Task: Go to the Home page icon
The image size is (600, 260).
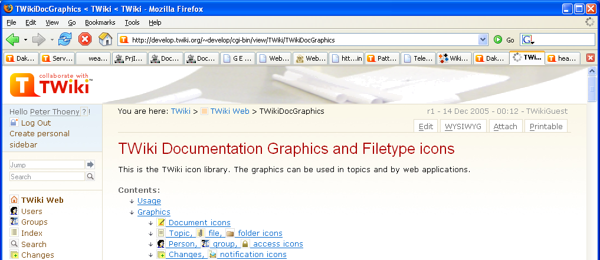Action: pyautogui.click(x=105, y=40)
